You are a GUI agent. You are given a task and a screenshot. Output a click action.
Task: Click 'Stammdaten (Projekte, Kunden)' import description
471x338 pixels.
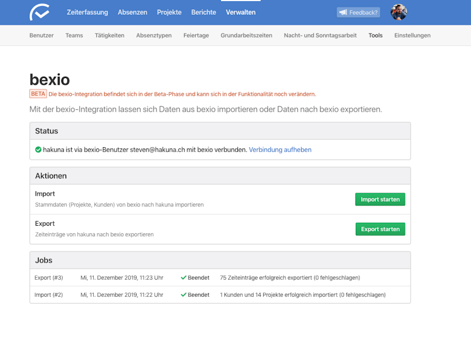tap(119, 205)
